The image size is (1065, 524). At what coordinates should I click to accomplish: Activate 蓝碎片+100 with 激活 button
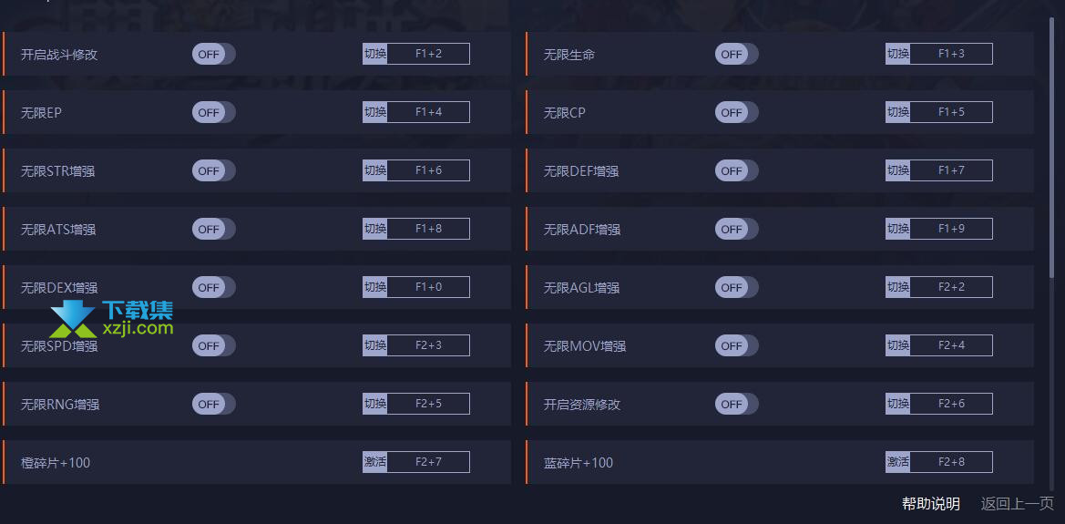coord(897,462)
